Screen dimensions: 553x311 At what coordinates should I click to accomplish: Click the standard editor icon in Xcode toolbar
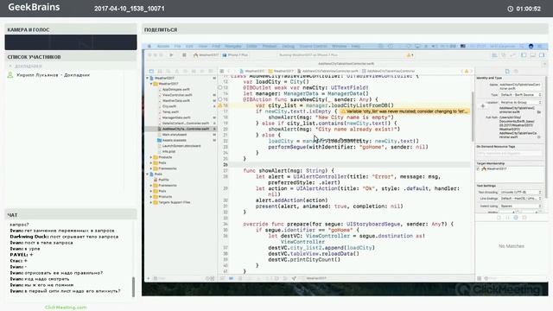pos(494,55)
